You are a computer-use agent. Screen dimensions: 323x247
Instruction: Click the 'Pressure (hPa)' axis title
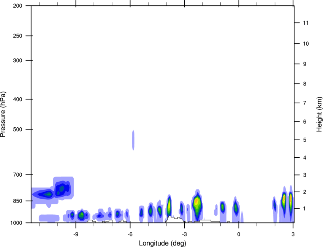point(3,114)
